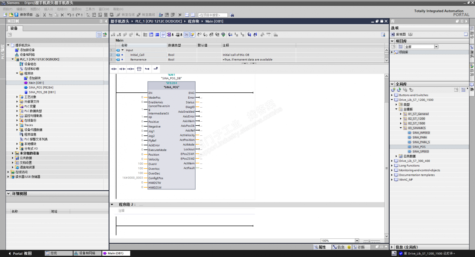
Task: Click the 保存项目 save button
Action: point(23,15)
